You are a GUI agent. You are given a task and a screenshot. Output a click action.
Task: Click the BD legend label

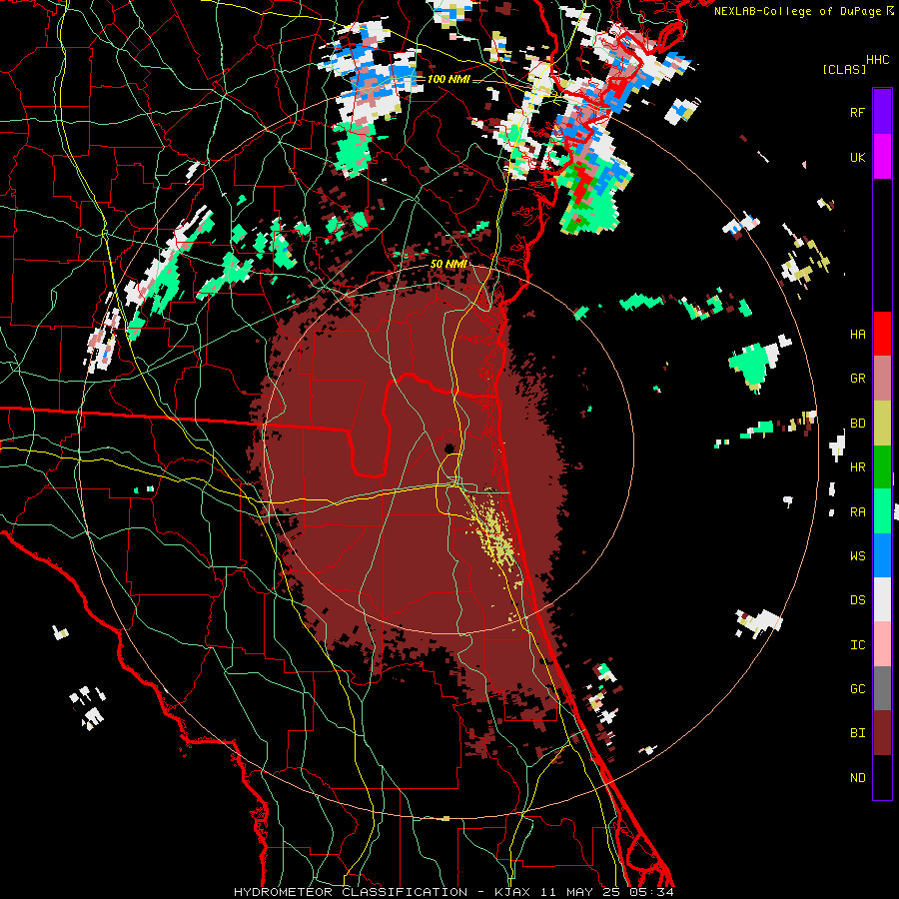[857, 424]
